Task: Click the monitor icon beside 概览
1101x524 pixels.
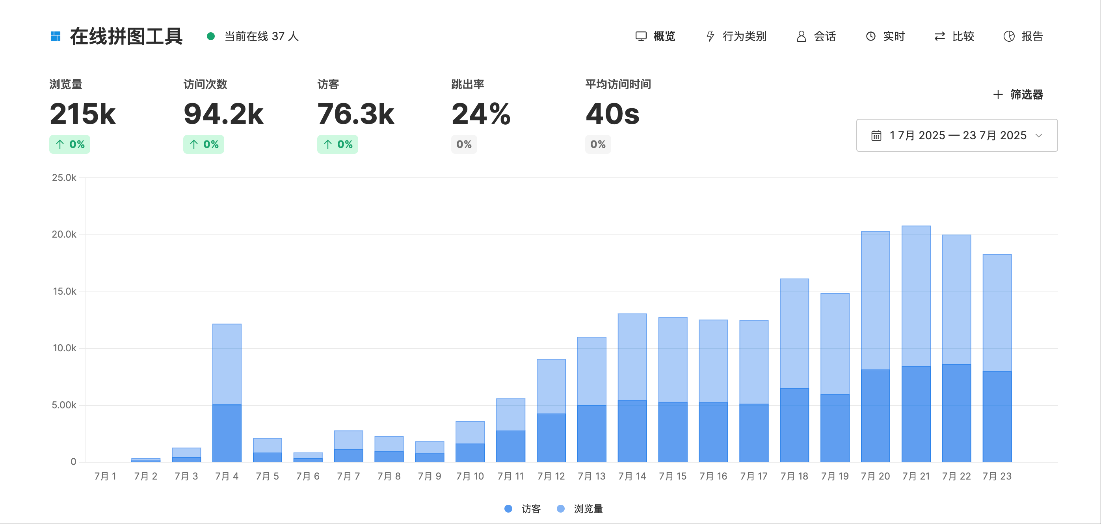Action: click(x=641, y=36)
